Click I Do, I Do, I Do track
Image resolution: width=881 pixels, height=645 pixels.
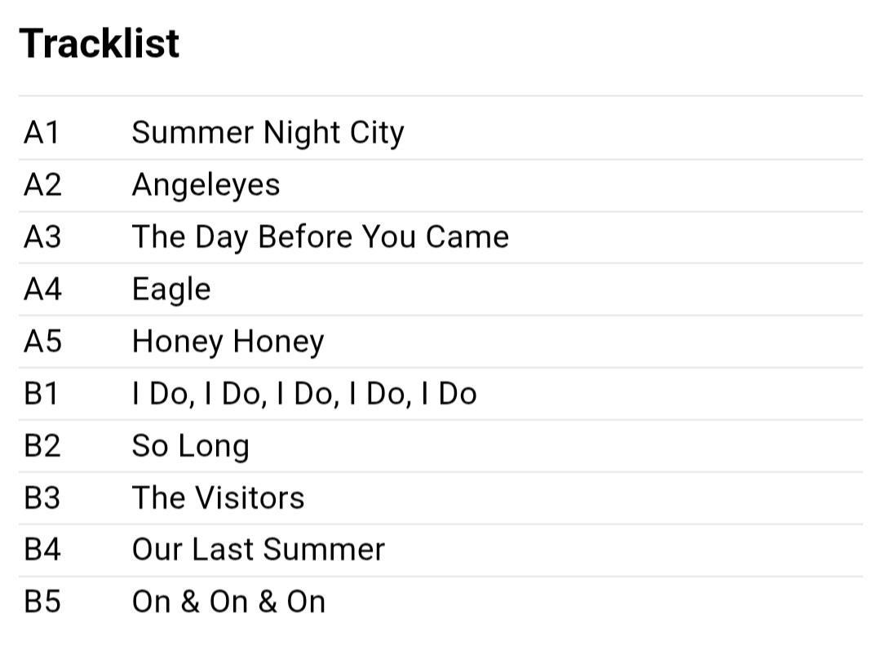304,394
